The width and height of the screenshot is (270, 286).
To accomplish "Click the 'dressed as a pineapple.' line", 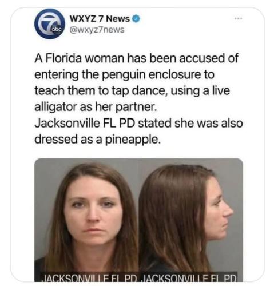I will [x=97, y=140].
